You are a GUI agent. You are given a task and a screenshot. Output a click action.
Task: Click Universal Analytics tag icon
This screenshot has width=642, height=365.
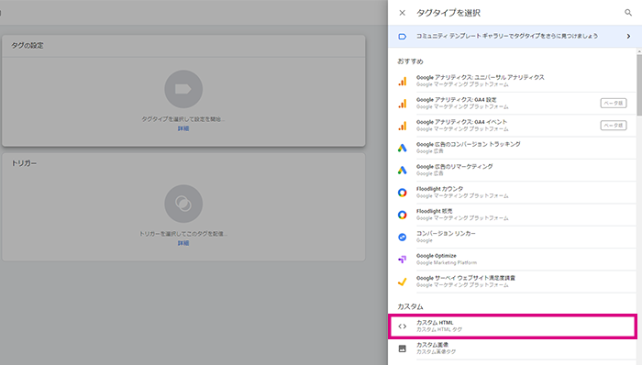(x=402, y=81)
